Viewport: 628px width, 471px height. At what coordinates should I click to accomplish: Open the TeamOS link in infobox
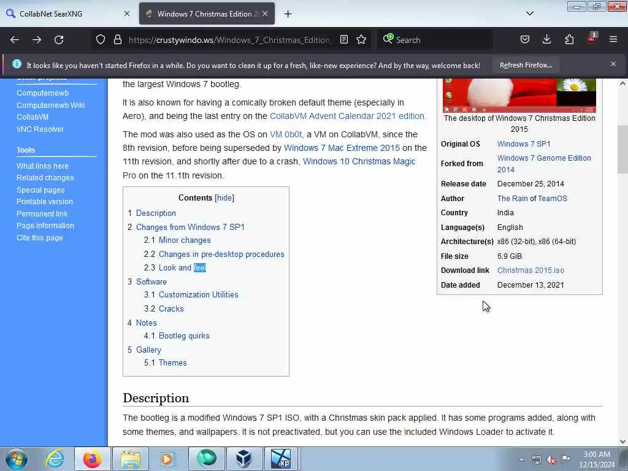[x=553, y=199]
